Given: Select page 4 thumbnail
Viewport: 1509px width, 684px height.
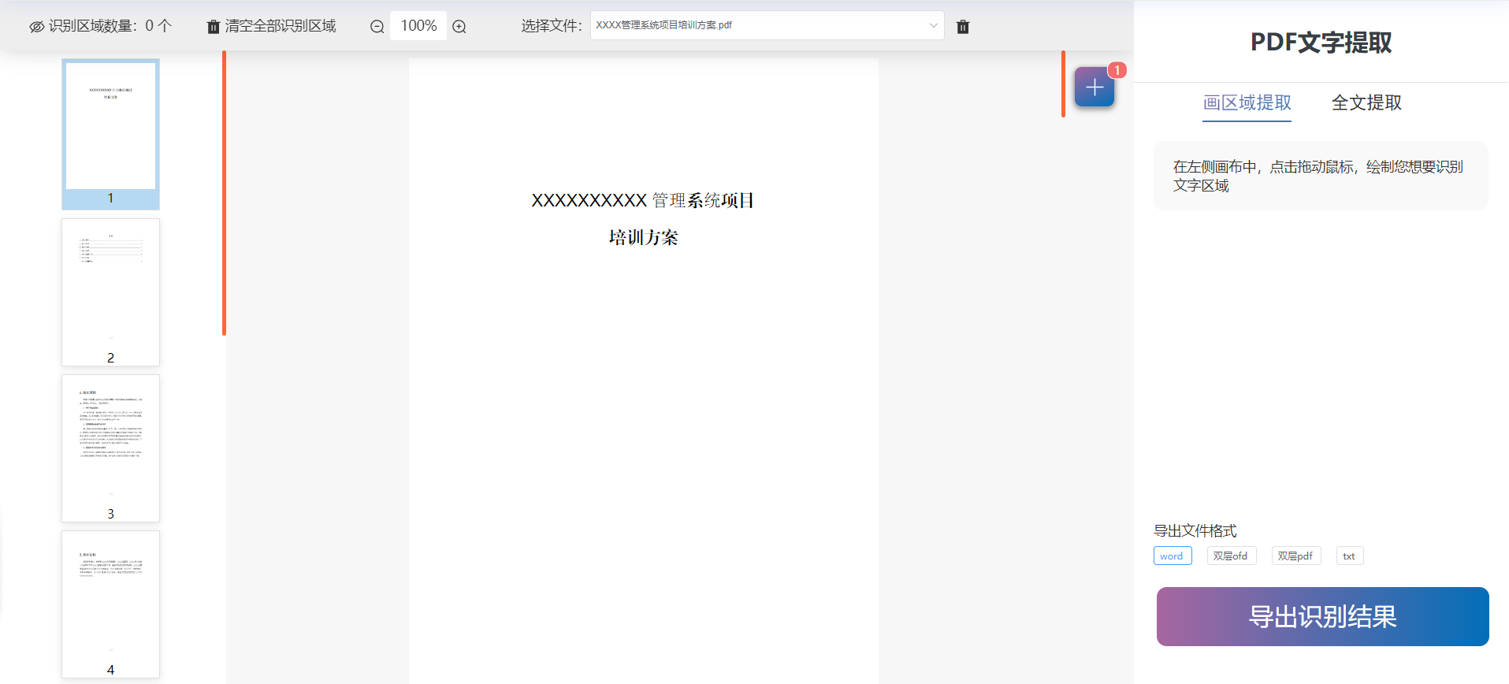Looking at the screenshot, I should point(110,604).
